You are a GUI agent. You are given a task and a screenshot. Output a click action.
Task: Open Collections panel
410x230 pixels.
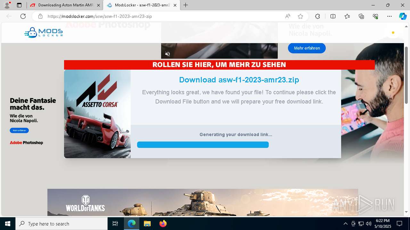click(x=361, y=16)
